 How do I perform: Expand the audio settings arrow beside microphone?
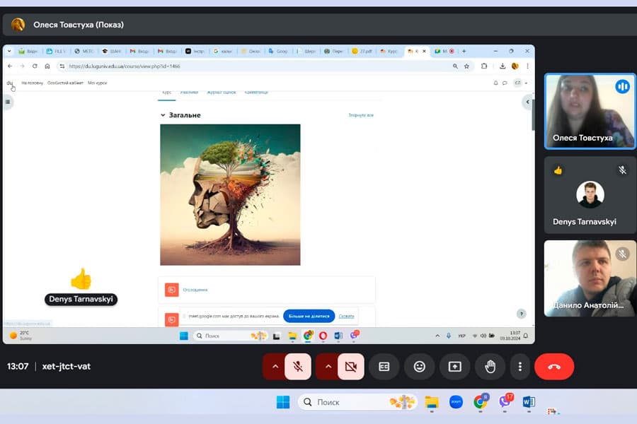pos(274,367)
